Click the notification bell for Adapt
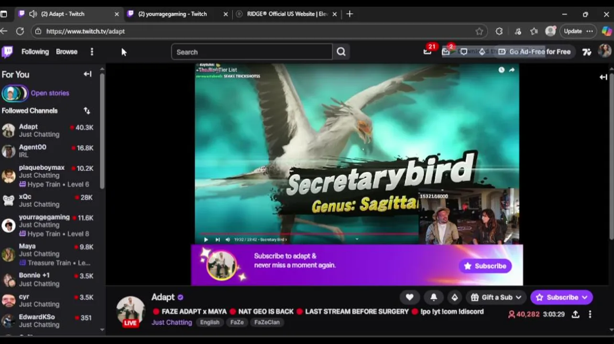Image resolution: width=614 pixels, height=344 pixels. (434, 297)
